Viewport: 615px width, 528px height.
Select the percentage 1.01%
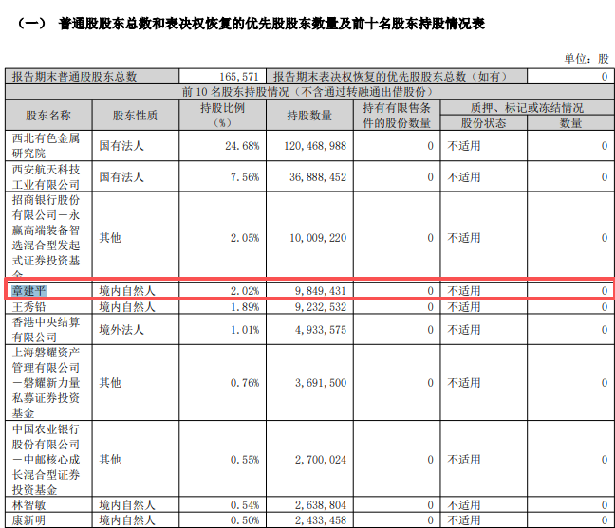(245, 330)
